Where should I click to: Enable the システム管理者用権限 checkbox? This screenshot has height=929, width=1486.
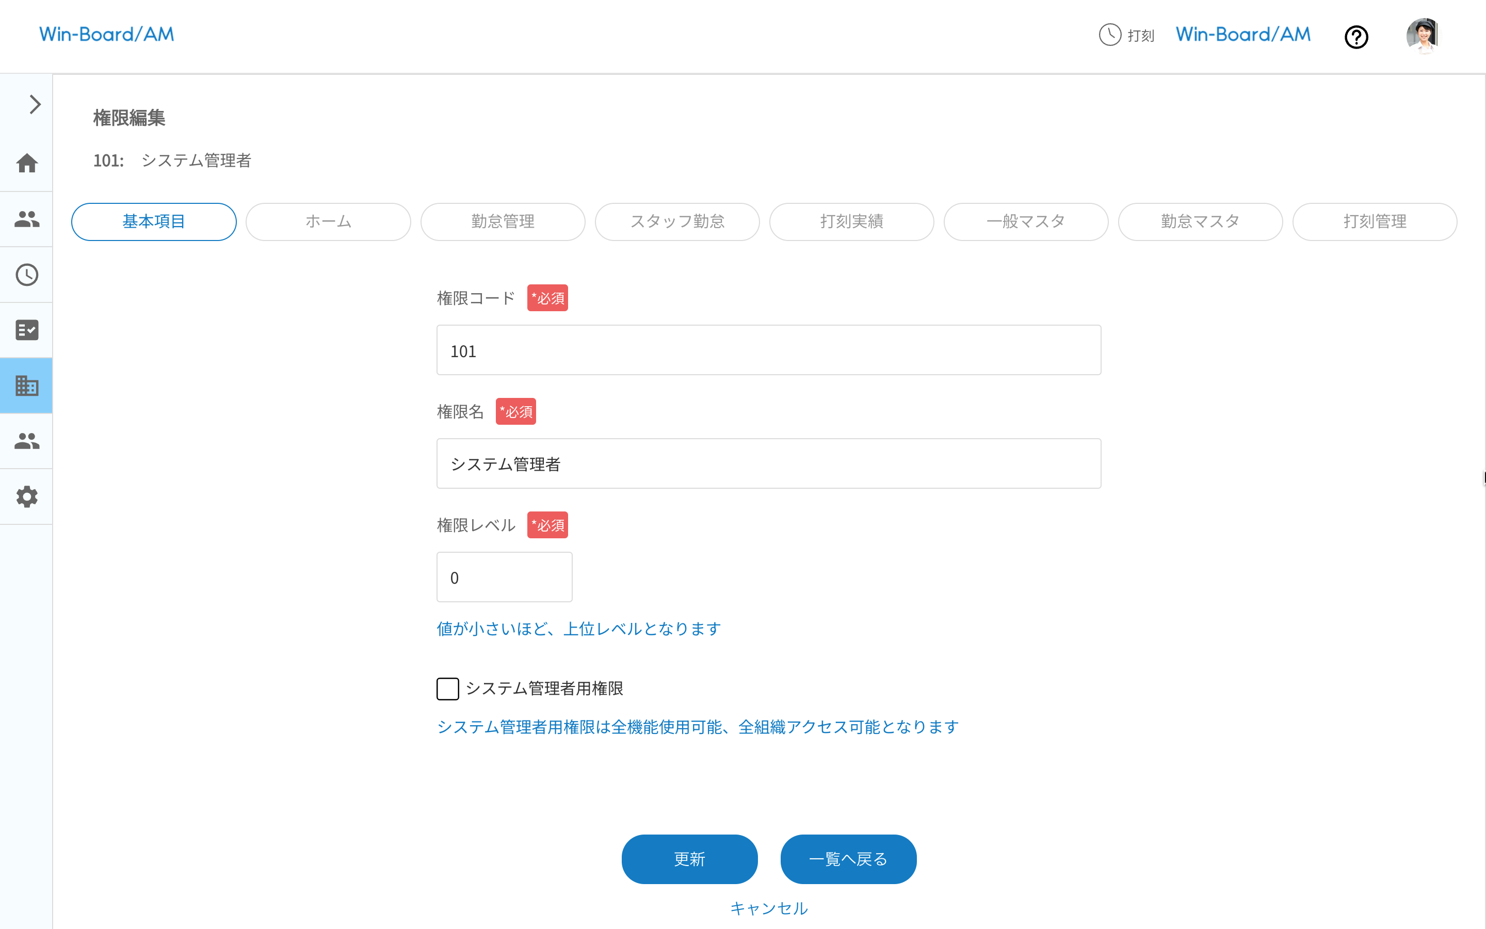(448, 689)
